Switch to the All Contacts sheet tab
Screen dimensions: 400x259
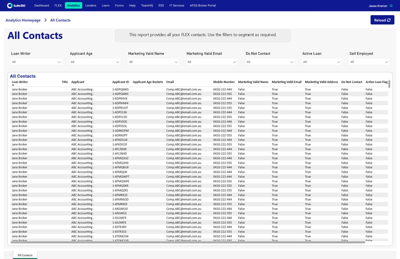click(x=25, y=255)
